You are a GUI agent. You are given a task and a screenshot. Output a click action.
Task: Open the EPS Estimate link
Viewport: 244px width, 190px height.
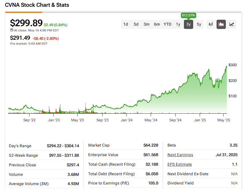(180, 164)
